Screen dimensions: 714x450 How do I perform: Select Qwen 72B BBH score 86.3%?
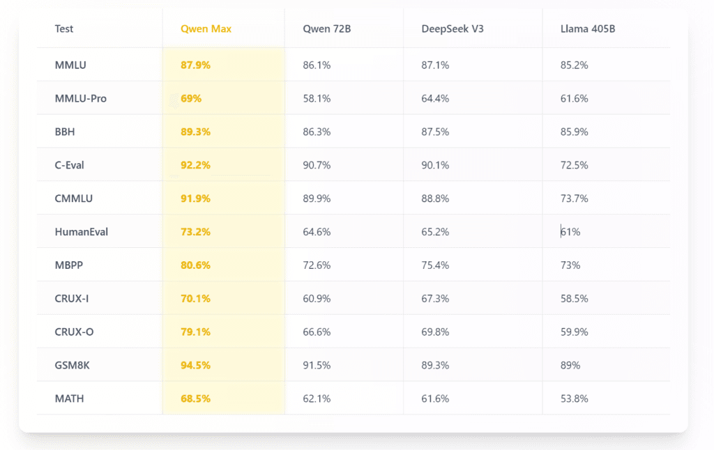tap(317, 132)
